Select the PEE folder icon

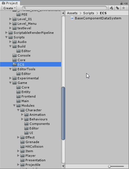tap(18, 15)
